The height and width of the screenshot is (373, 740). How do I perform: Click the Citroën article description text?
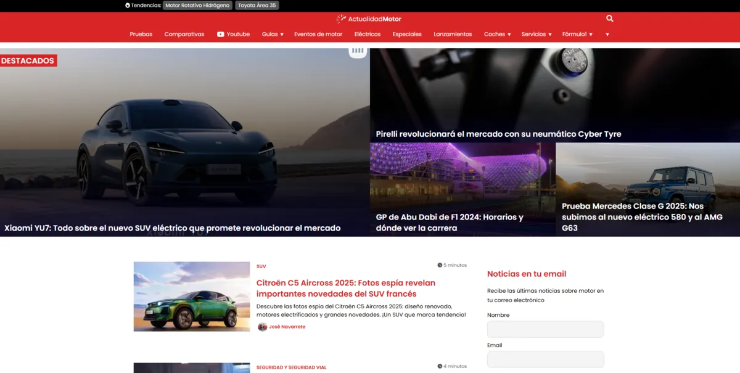pos(361,311)
